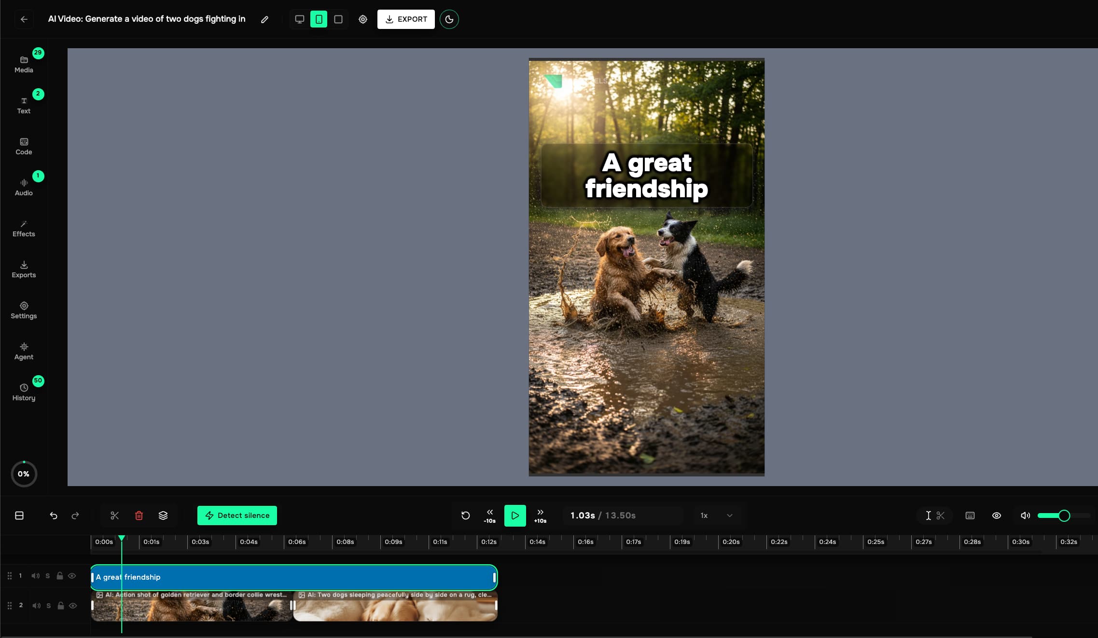Open keyboard shortcuts icon in timeline toolbar
1098x638 pixels.
(x=970, y=516)
